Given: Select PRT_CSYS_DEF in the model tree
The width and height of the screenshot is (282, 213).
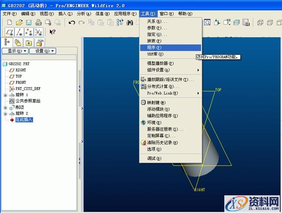Looking at the screenshot, I should [25, 88].
